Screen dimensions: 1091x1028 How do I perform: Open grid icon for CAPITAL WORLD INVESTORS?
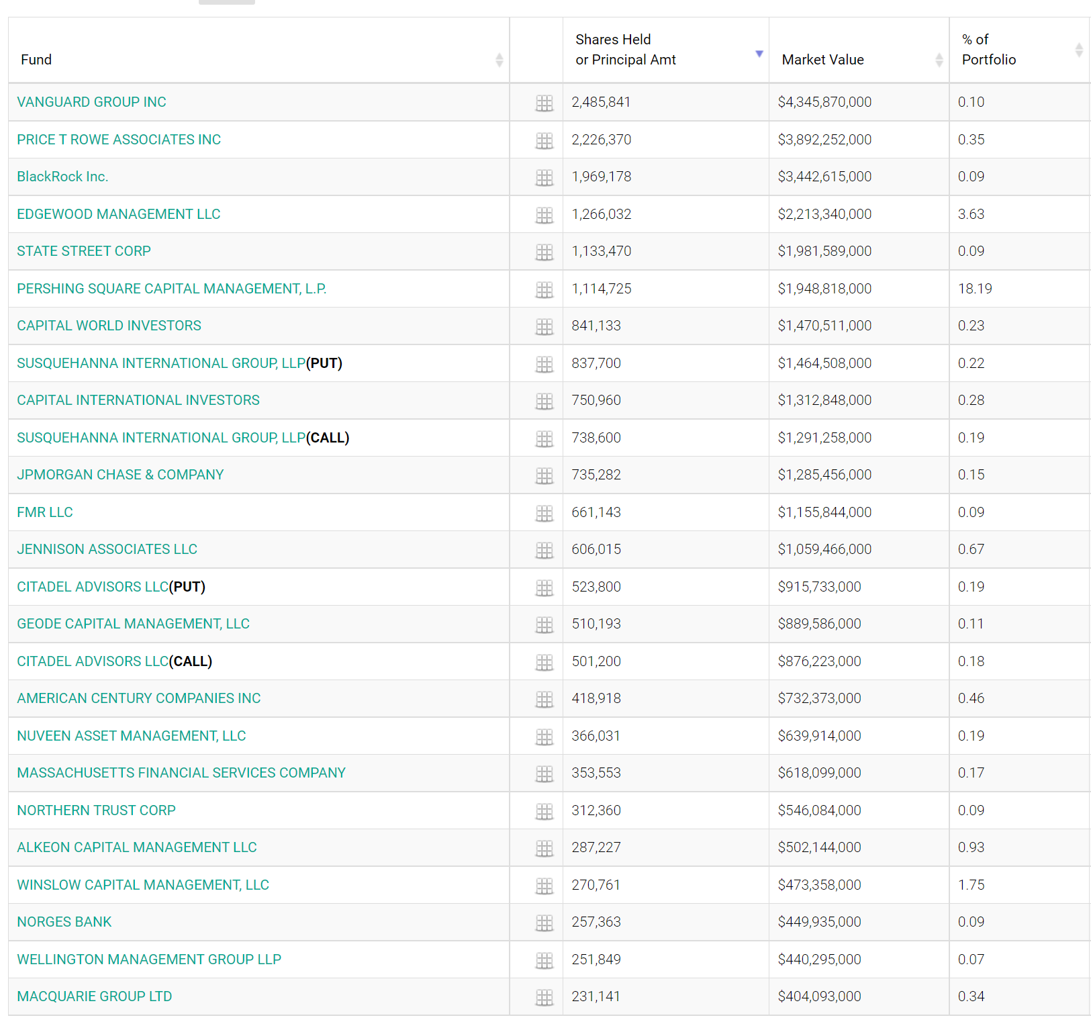[x=544, y=326]
